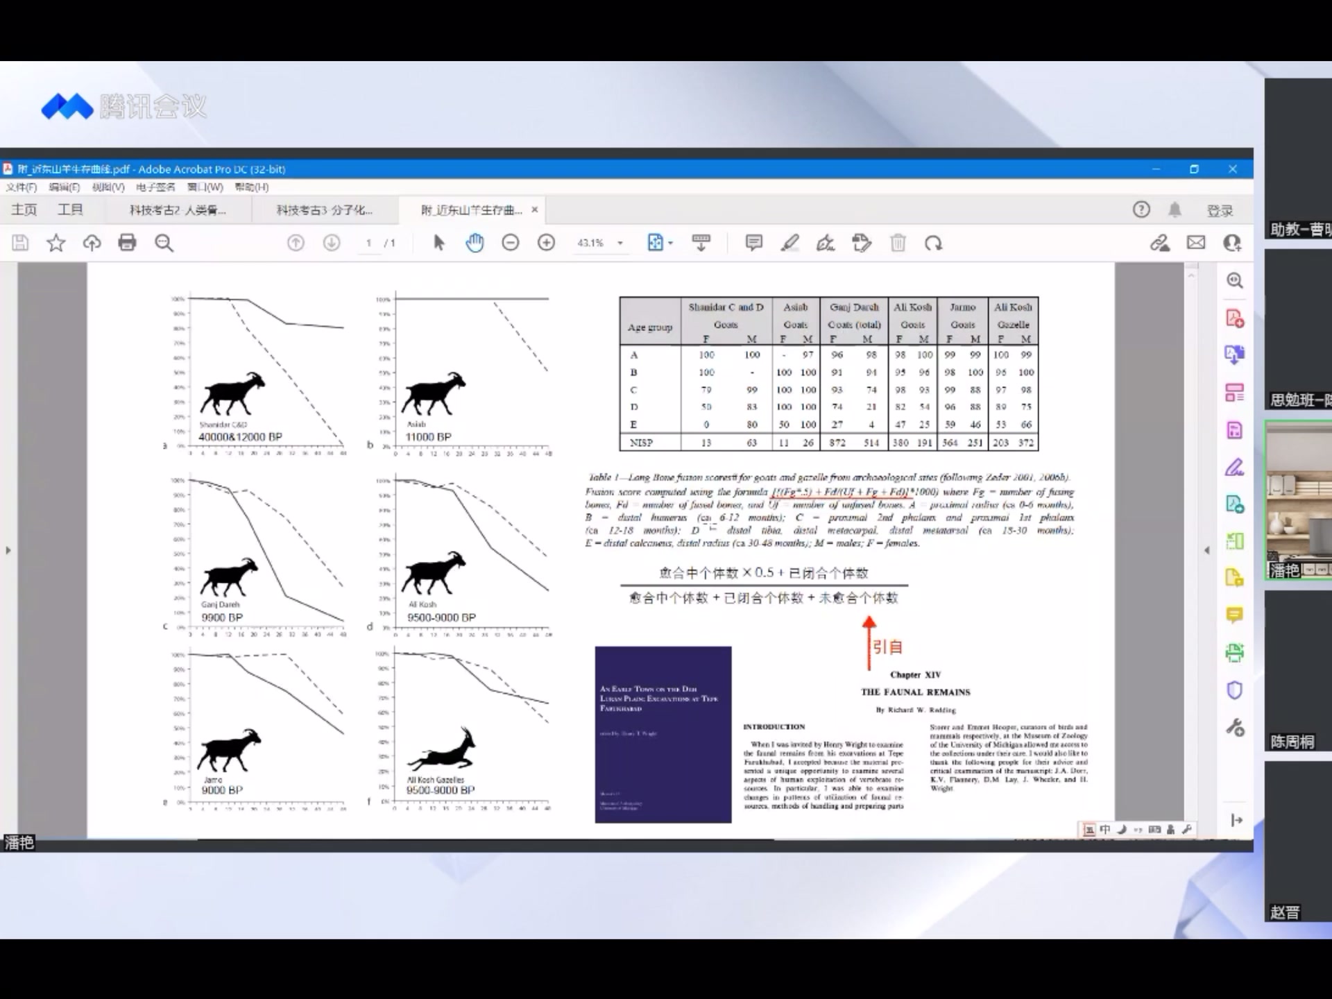Viewport: 1332px width, 999px height.
Task: Switch to 科技考古2 人类骨 document tab
Action: (178, 210)
